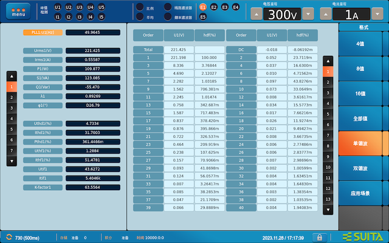Click the I5 channel indicator

click(102, 16)
